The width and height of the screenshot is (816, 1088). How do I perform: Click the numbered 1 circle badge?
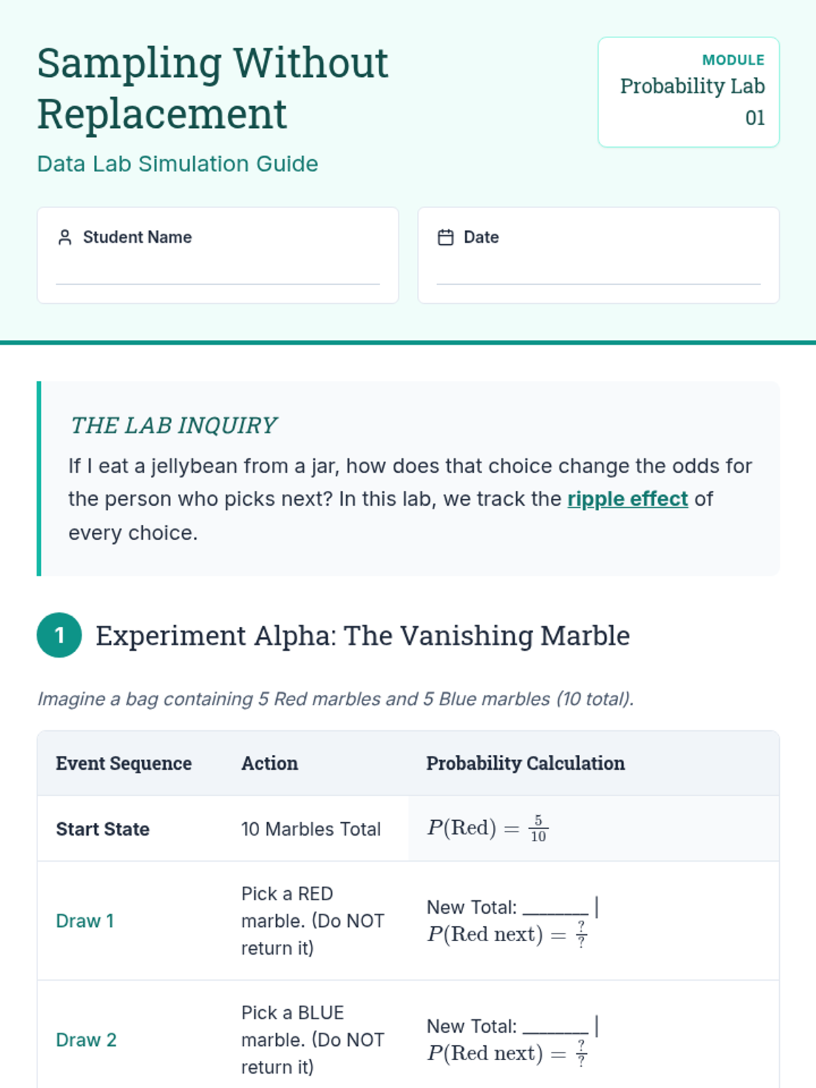(59, 635)
